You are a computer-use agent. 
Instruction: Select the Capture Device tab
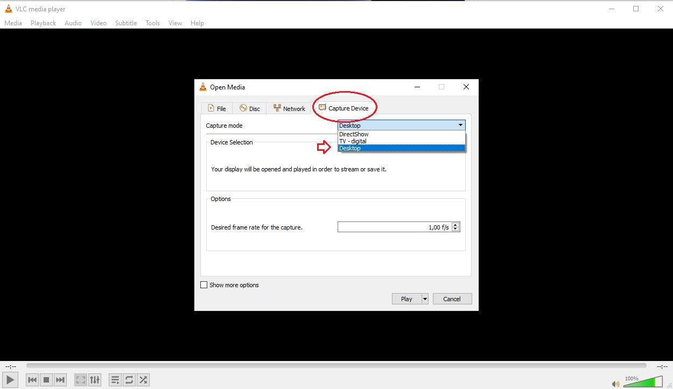[344, 108]
